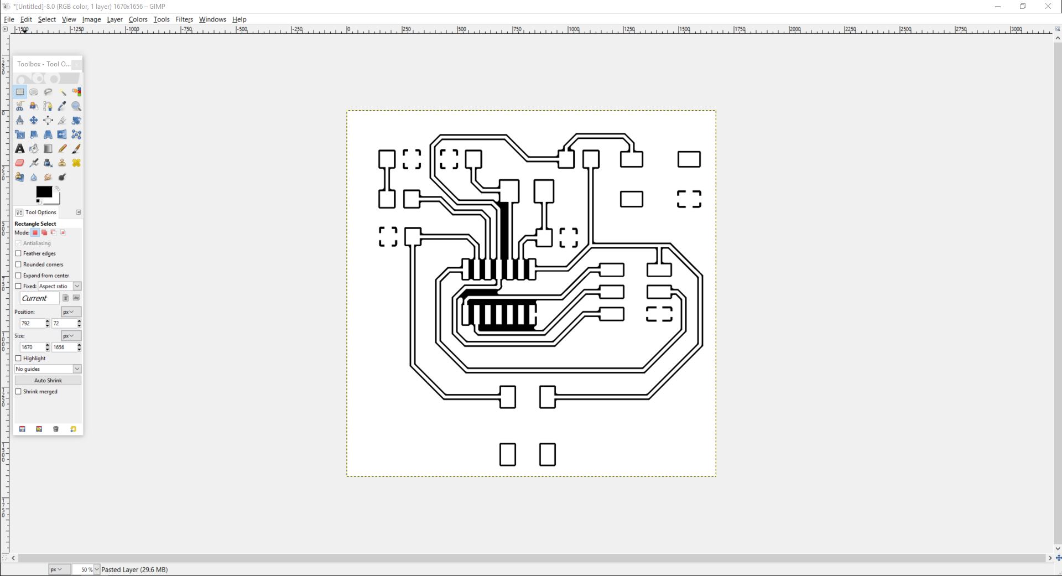Open the Filters menu
Screen dimensions: 1062x576
click(x=184, y=19)
